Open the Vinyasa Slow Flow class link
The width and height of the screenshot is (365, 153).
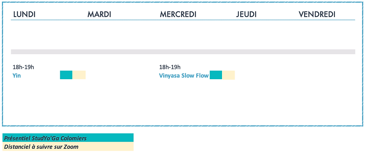184,76
